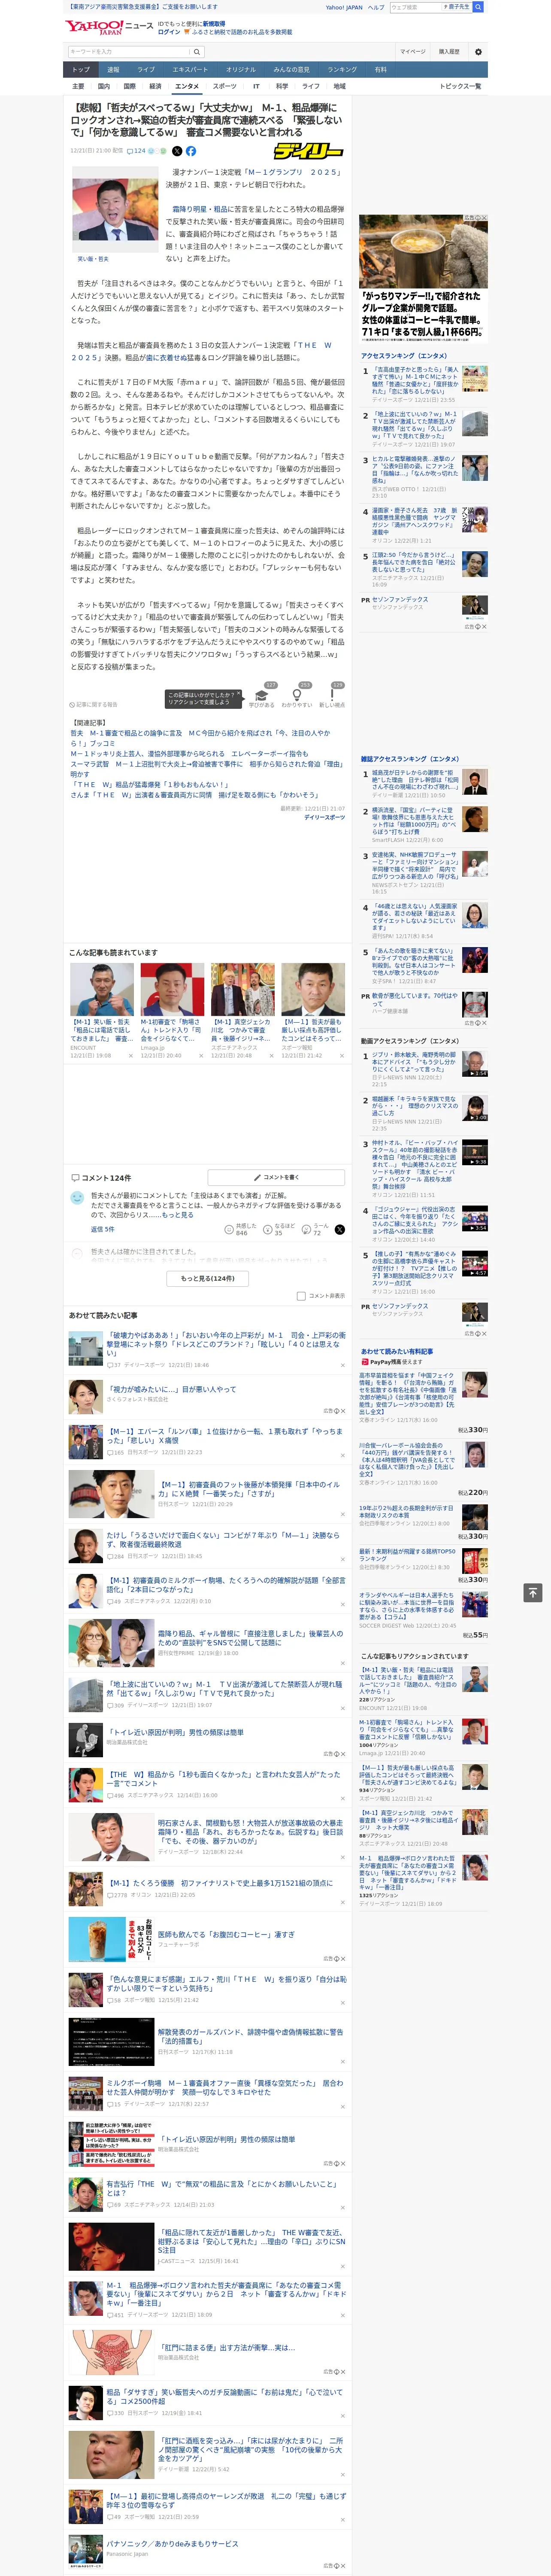Viewport: 551px width, 2576px height.
Task: Share article on Facebook icon
Action: point(191,151)
